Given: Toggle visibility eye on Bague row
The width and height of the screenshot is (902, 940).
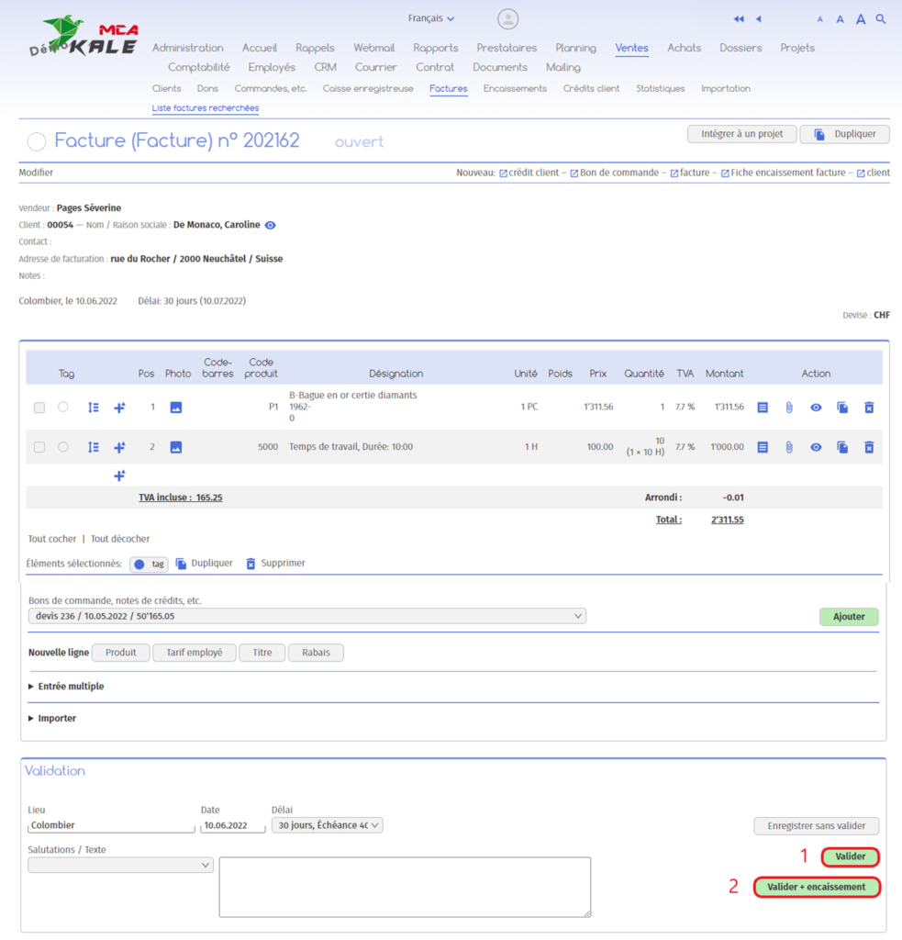Looking at the screenshot, I should pyautogui.click(x=816, y=408).
